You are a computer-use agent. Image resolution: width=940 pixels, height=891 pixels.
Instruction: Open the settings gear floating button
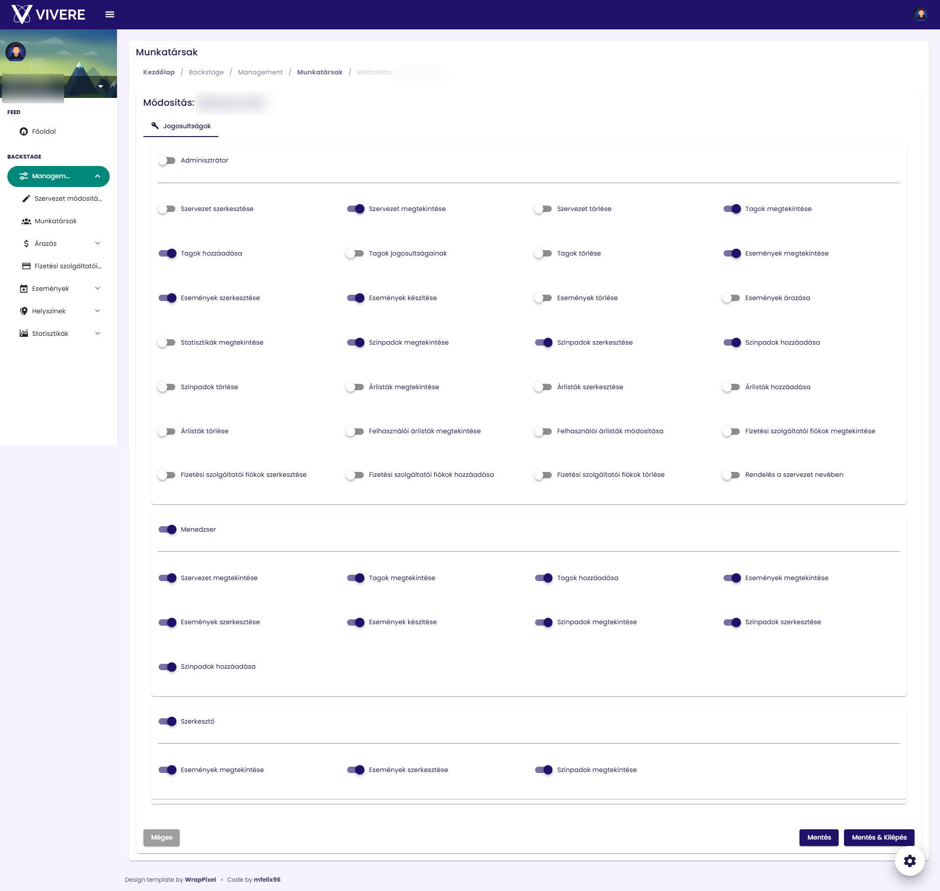[x=910, y=861]
